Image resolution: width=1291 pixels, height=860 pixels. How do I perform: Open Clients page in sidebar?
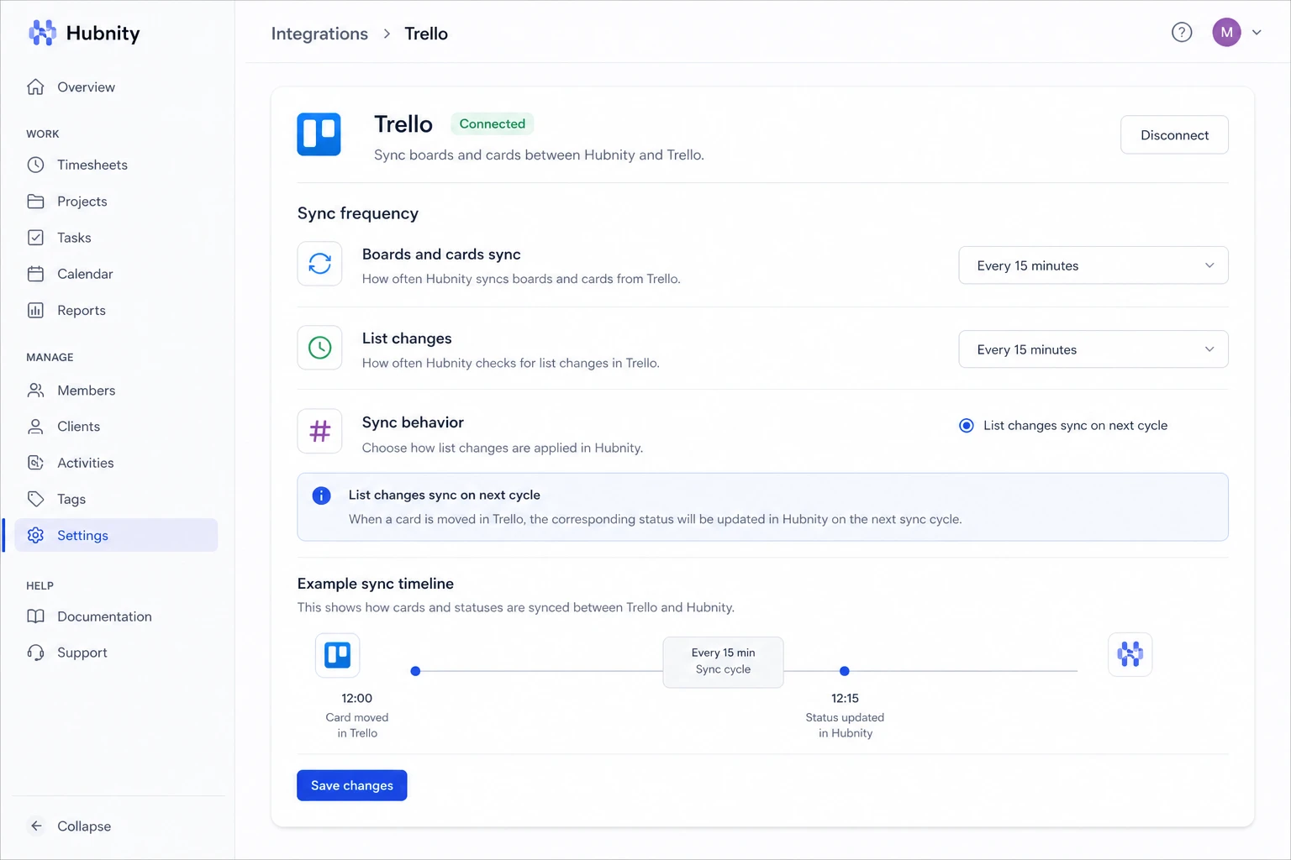[115, 427]
